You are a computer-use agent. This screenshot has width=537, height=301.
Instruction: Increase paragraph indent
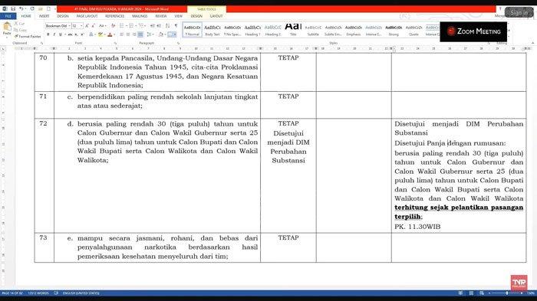coord(159,25)
